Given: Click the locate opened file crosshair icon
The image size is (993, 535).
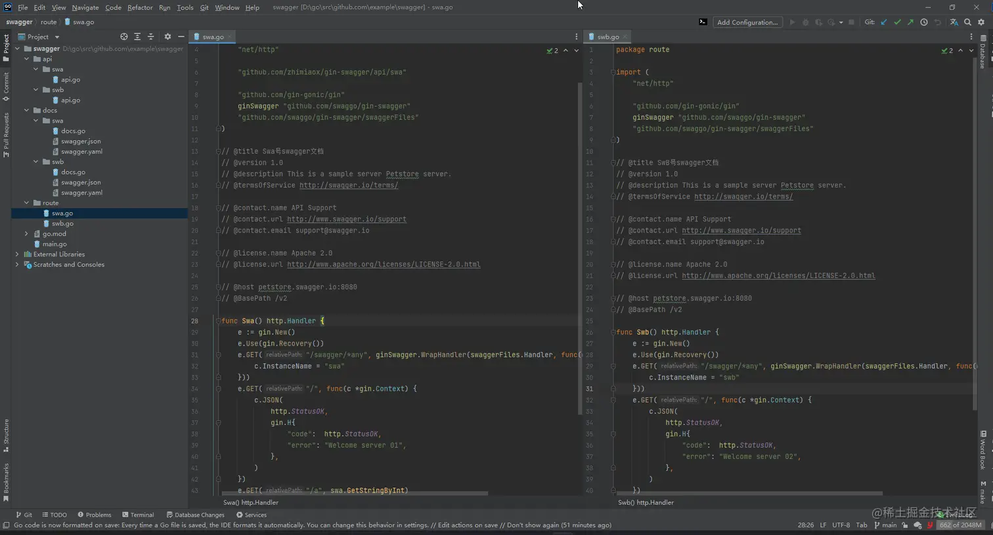Looking at the screenshot, I should pyautogui.click(x=124, y=37).
